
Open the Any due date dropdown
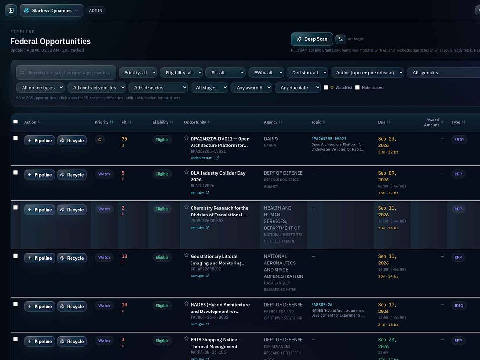(x=298, y=88)
